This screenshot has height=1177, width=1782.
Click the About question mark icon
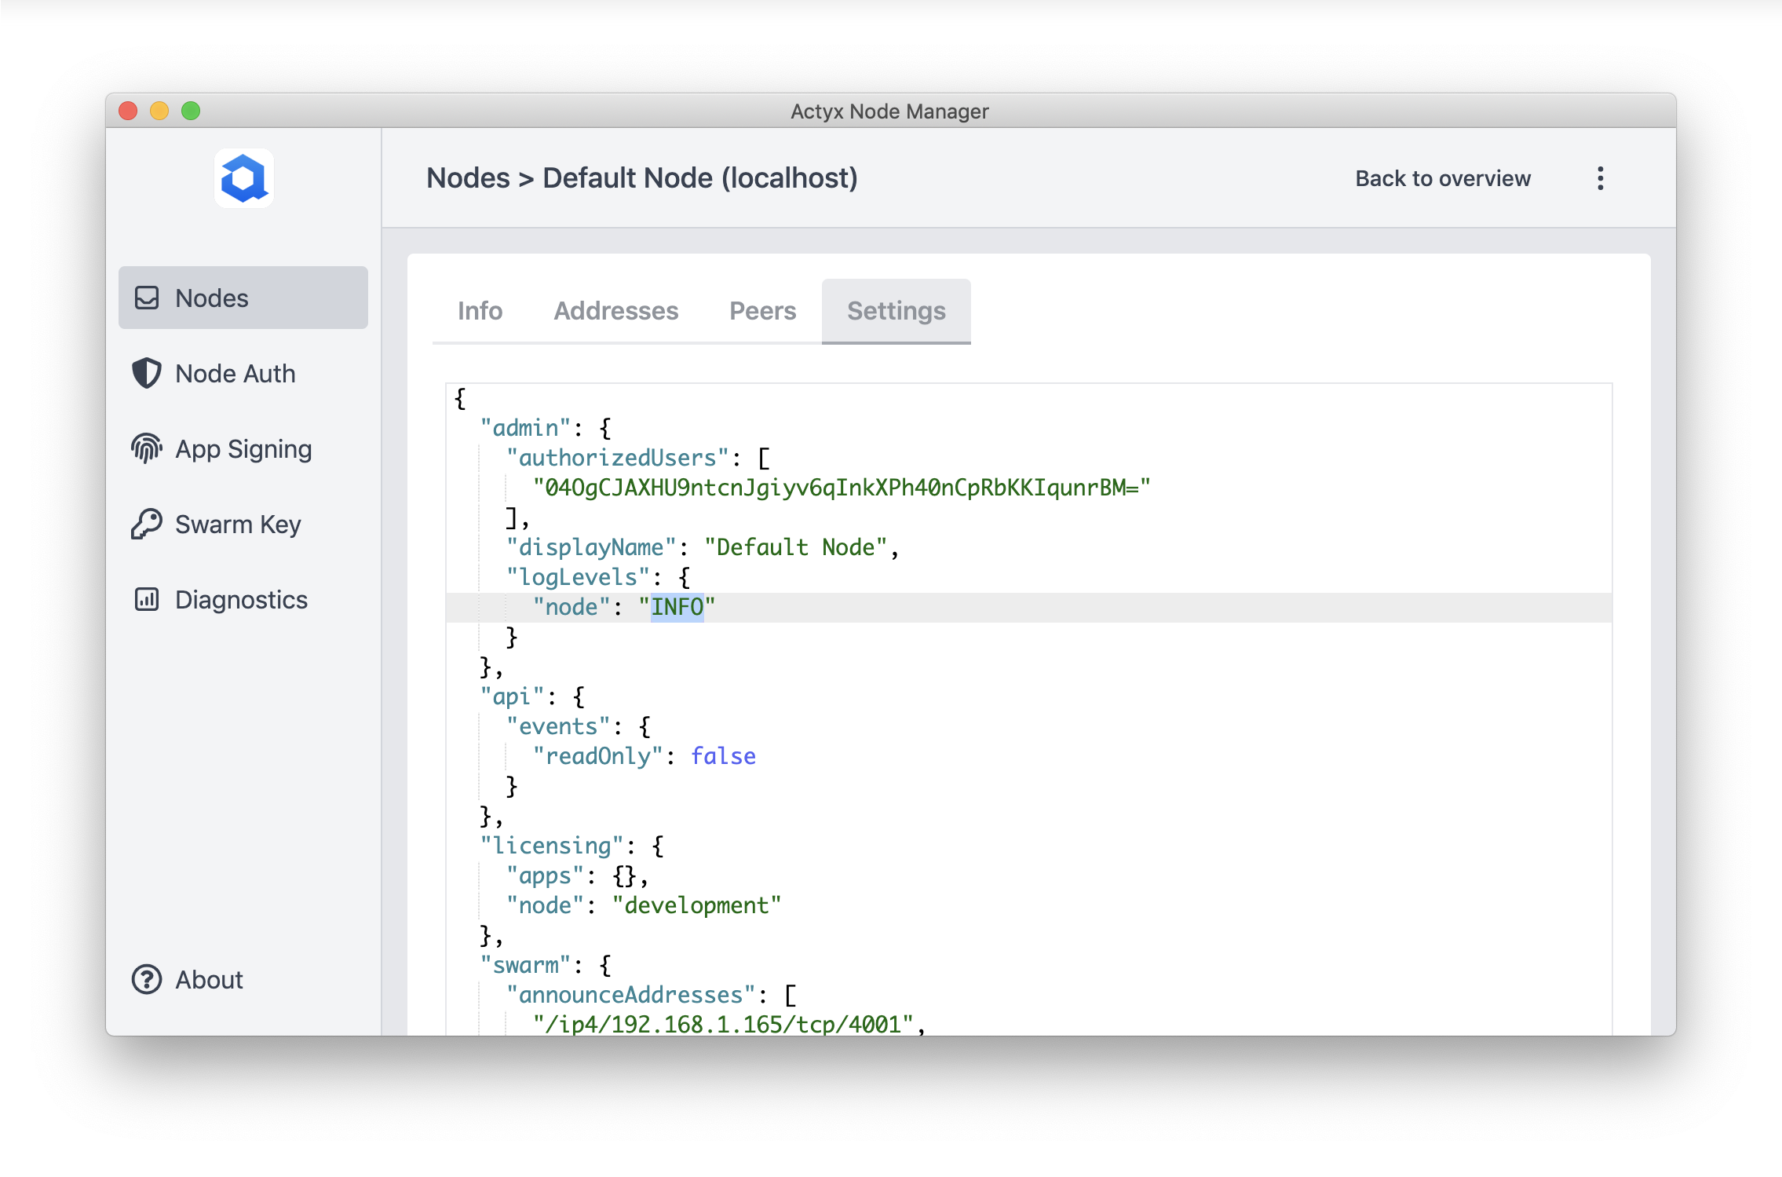pyautogui.click(x=146, y=979)
